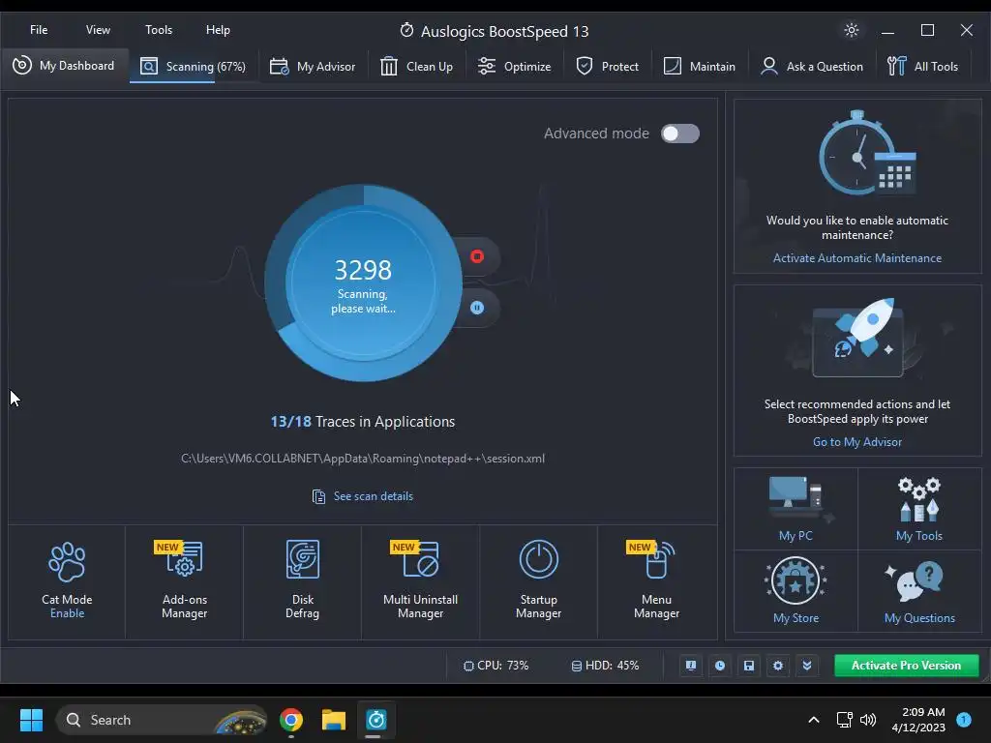
Task: Expand the double-chevron icon in status bar
Action: point(807,666)
